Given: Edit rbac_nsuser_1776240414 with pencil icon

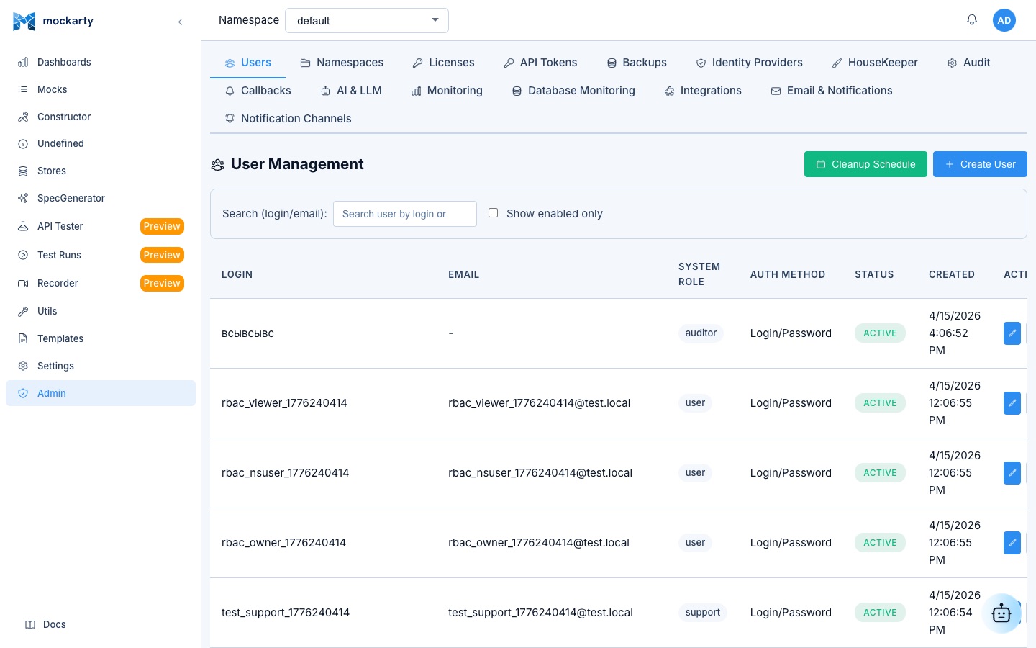Looking at the screenshot, I should point(1012,473).
